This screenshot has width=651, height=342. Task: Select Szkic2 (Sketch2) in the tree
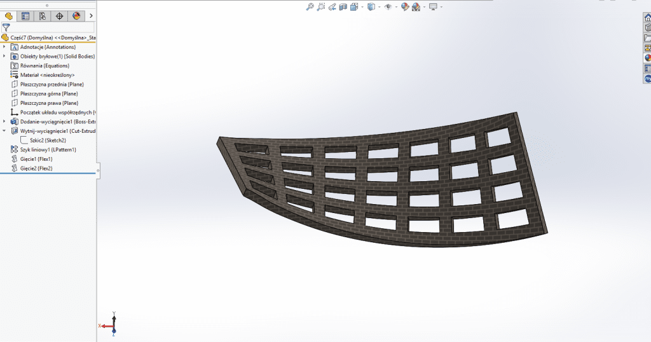point(43,140)
